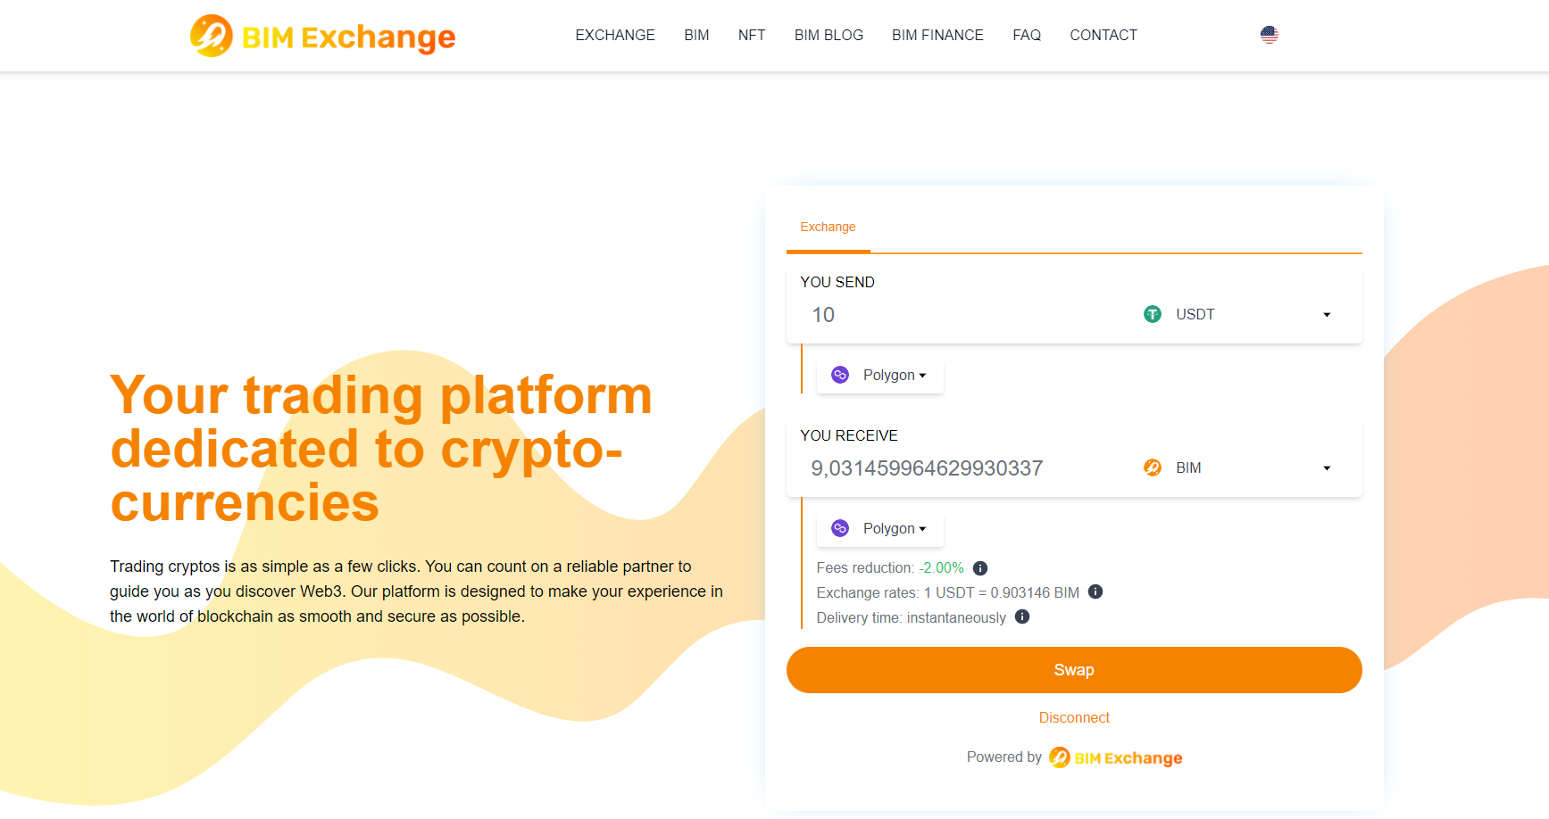The image size is (1549, 819).
Task: Click the Powered by BIM Exchange logo
Action: click(x=1115, y=757)
